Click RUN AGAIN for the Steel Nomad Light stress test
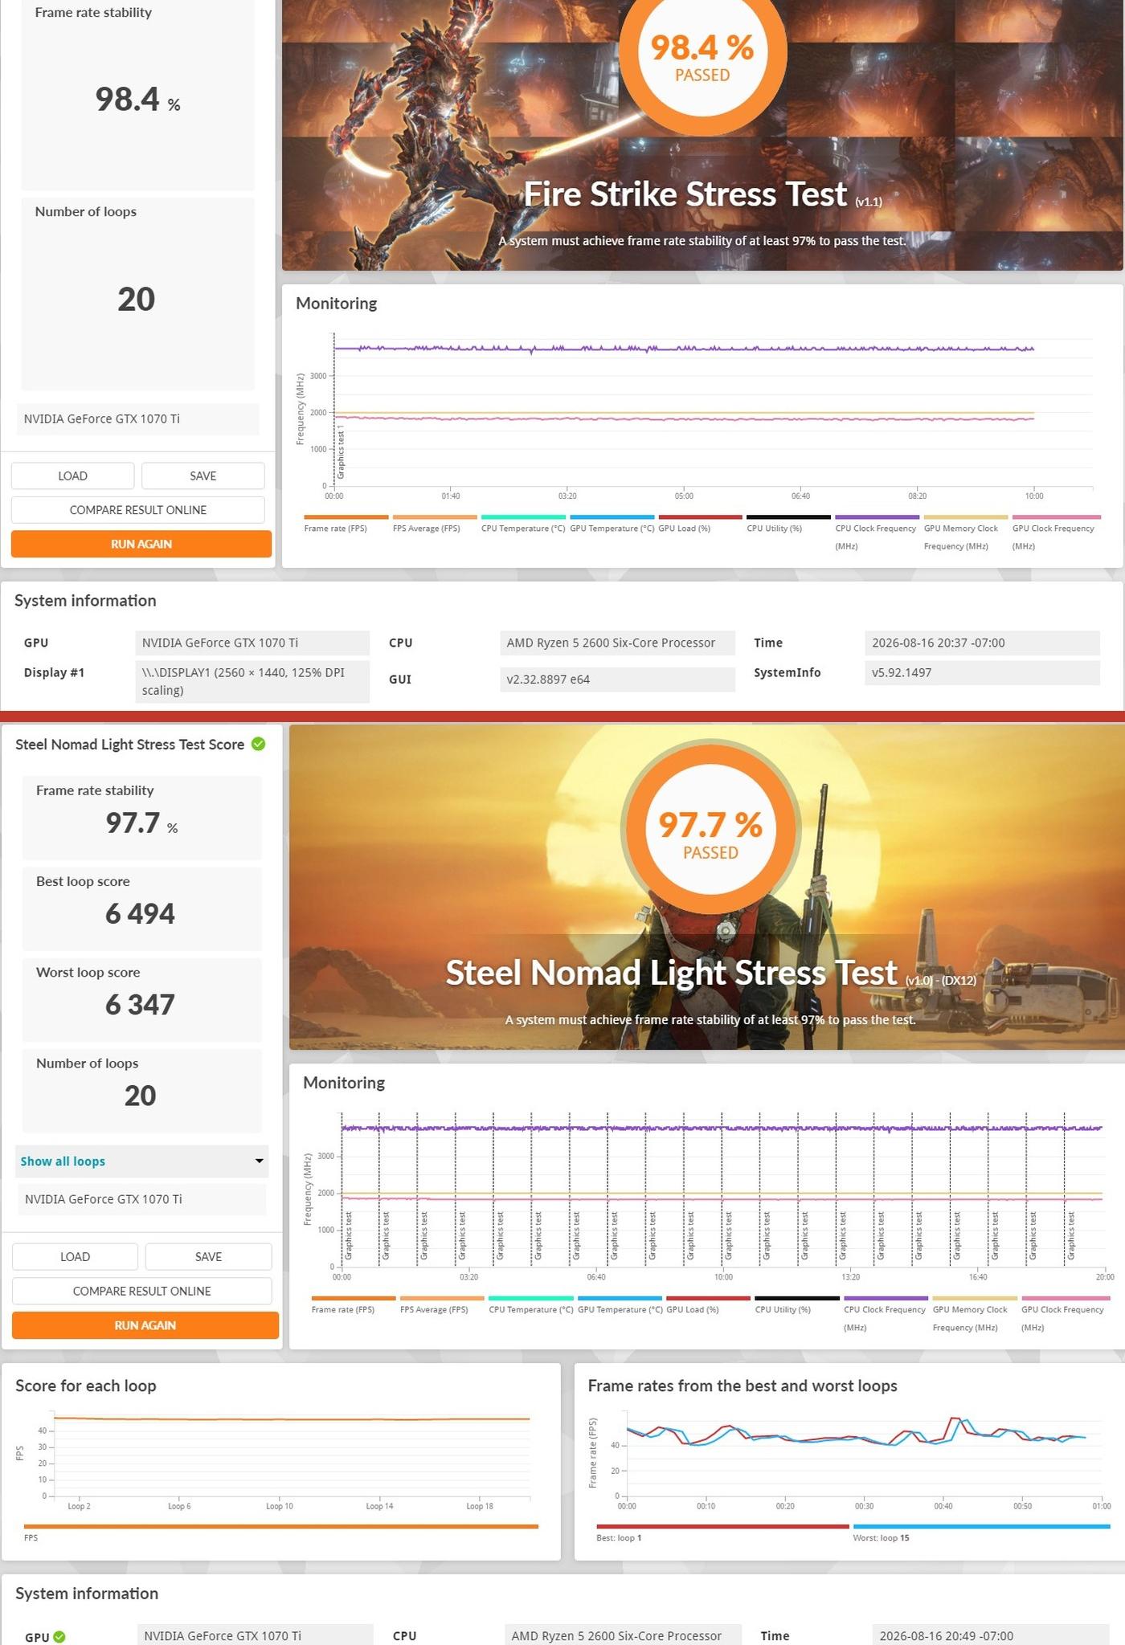Viewport: 1125px width, 1645px height. (145, 1325)
